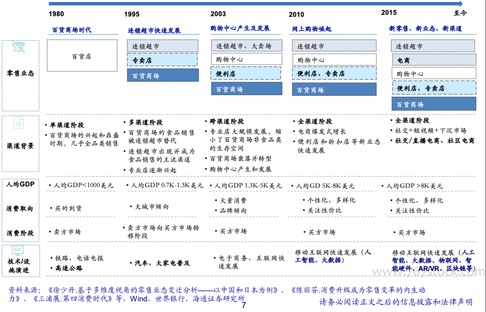Viewport: 486px width, 312px height.
Task: Click the 社交+短视频+下沉市场 bullet
Action: pos(431,130)
